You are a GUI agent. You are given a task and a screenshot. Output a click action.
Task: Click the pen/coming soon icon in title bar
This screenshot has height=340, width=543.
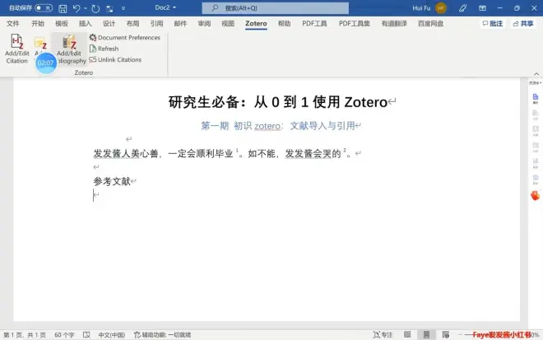(462, 8)
